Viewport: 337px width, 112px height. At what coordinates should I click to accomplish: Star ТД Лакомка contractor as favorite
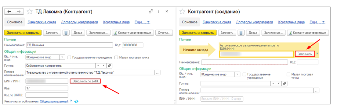(x=30, y=12)
